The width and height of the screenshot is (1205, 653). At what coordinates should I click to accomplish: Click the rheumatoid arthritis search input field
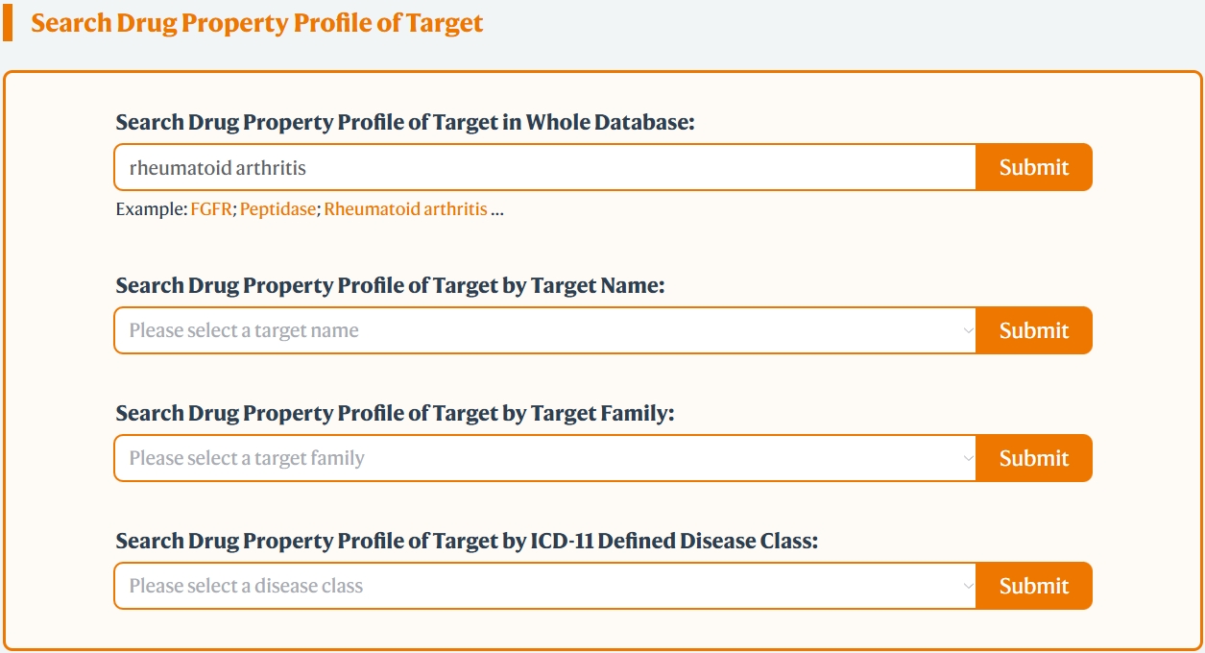[x=544, y=168]
